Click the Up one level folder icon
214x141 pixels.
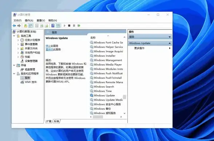tap(25, 26)
